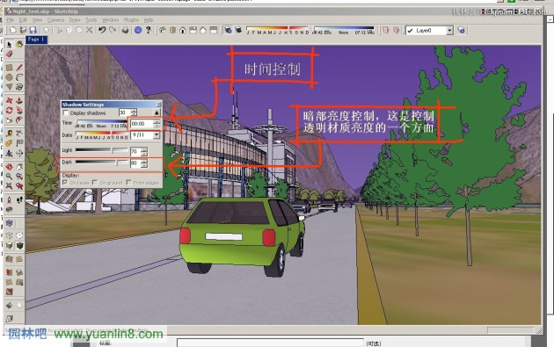Select the Arc tool
The width and height of the screenshot is (554, 347).
click(19, 77)
